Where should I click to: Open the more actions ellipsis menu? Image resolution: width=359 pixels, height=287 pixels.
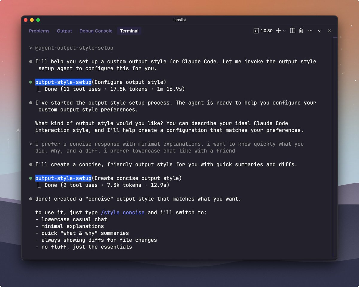310,31
